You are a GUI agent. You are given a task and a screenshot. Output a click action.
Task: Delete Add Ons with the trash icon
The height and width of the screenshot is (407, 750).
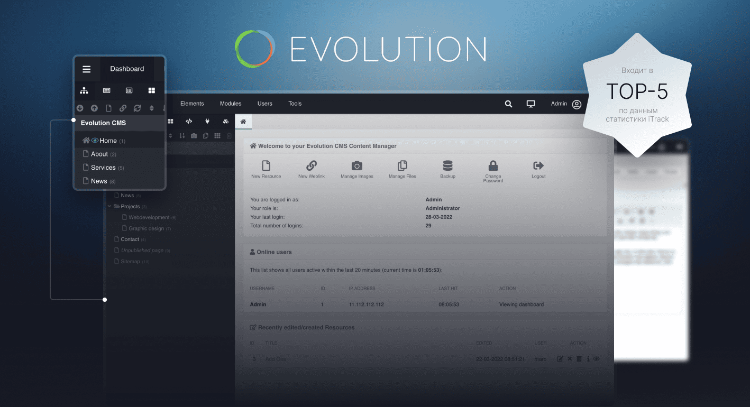(x=579, y=359)
